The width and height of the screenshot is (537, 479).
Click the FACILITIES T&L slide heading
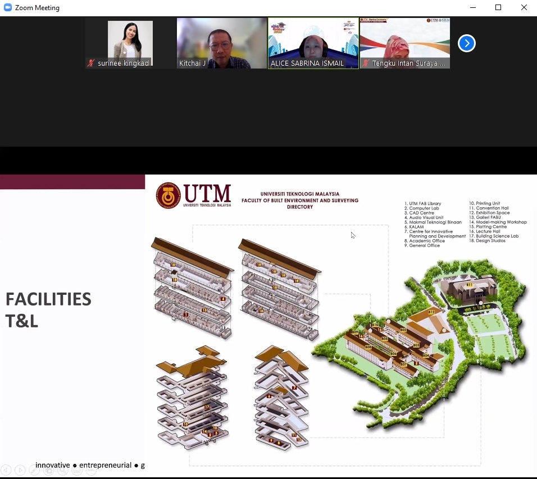pos(48,309)
